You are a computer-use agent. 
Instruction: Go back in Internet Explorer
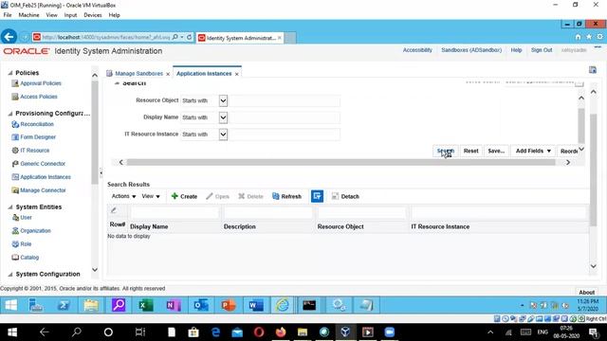tap(9, 37)
